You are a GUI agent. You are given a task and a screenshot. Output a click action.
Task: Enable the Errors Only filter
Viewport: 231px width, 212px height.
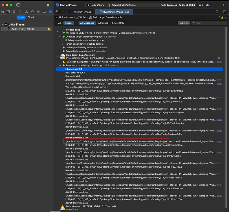click(x=118, y=23)
